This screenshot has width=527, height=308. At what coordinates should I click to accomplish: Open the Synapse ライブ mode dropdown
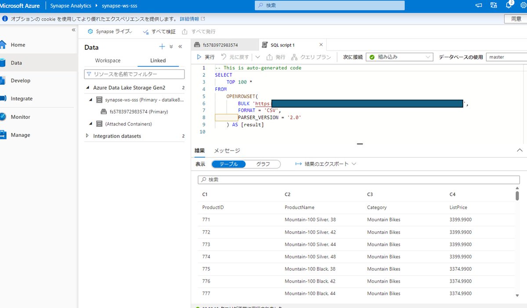[110, 32]
